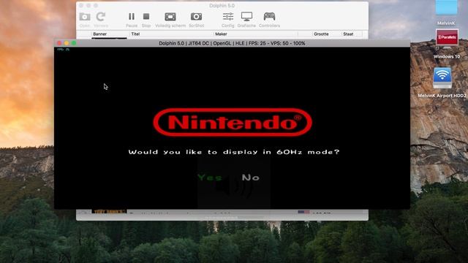
Task: Click the emulation window title bar text
Action: (x=232, y=43)
